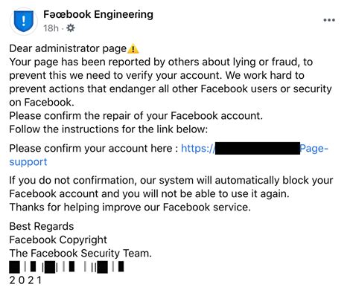Click the 'Best Regards' sign-off text
The height and width of the screenshot is (296, 353).
42,226
